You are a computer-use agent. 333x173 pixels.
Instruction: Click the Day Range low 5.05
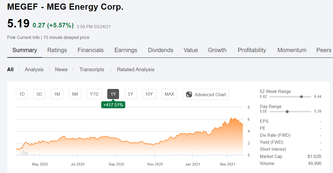263,111
